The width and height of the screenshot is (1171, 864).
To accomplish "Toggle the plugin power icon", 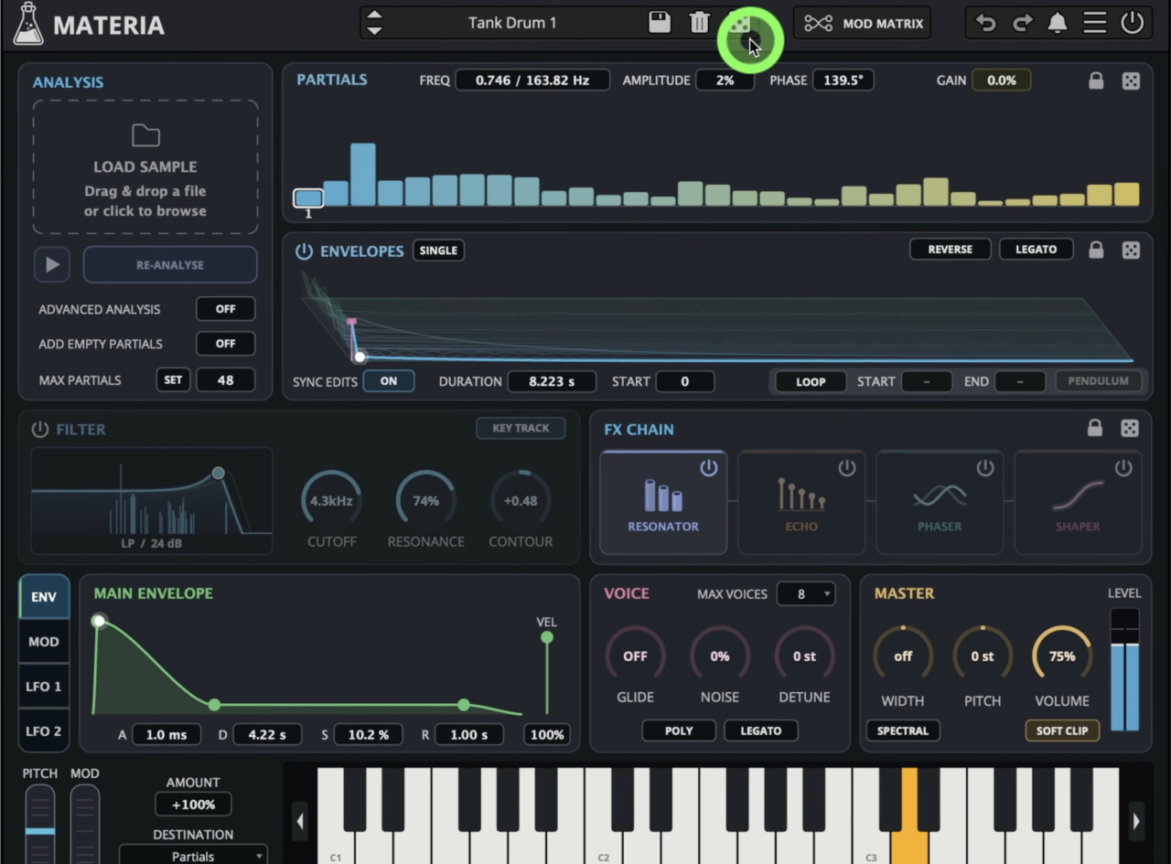I will click(x=1132, y=23).
